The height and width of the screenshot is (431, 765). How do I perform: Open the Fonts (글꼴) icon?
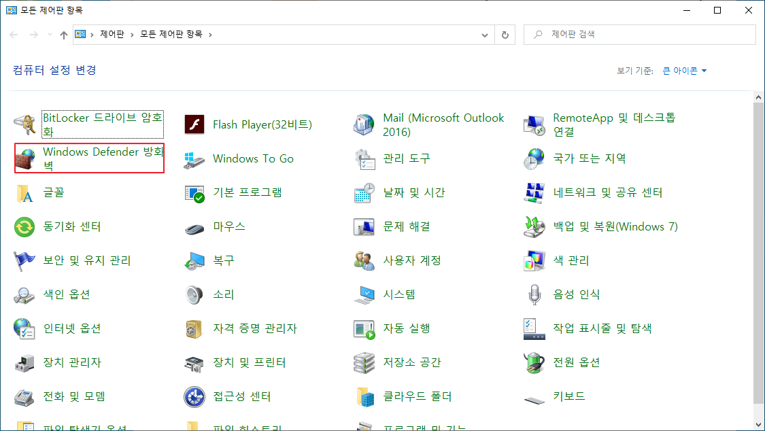(24, 193)
